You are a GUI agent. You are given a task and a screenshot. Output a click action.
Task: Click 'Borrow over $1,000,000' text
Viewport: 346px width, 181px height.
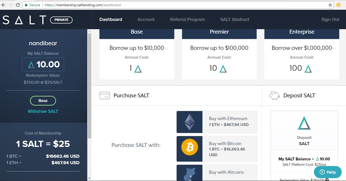(302, 48)
